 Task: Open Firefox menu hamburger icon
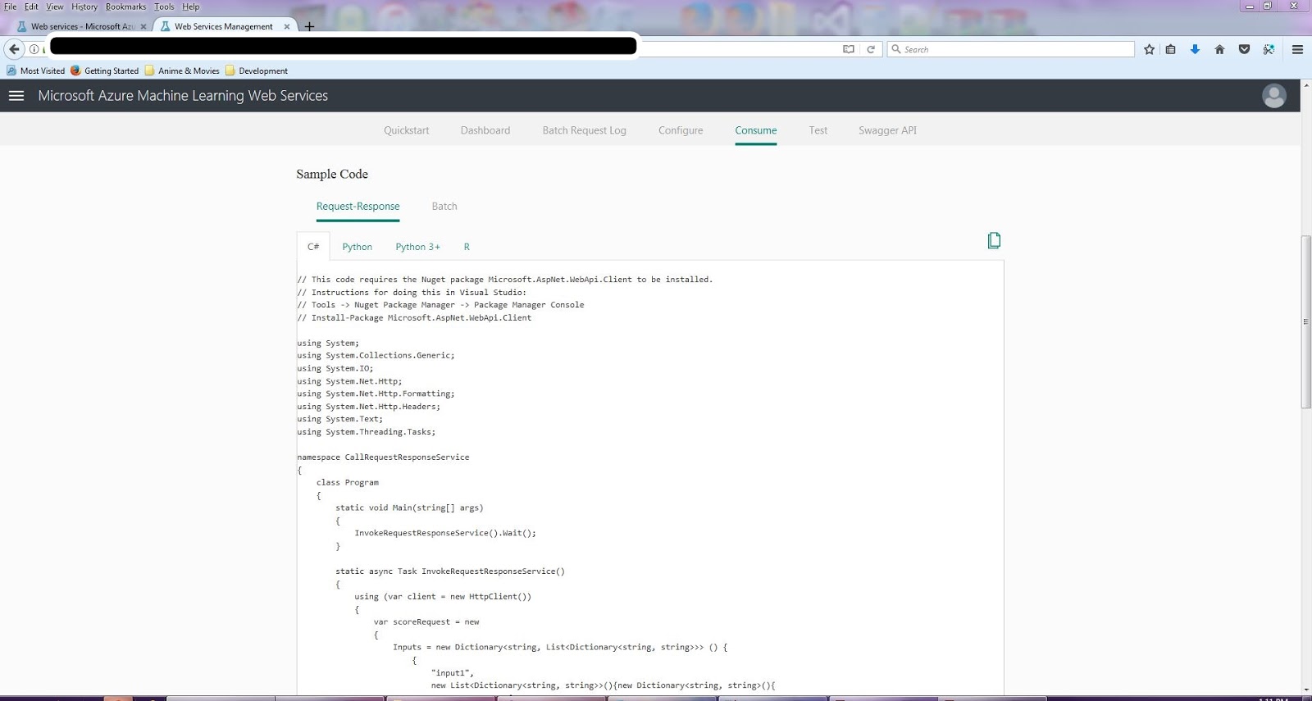click(1297, 49)
